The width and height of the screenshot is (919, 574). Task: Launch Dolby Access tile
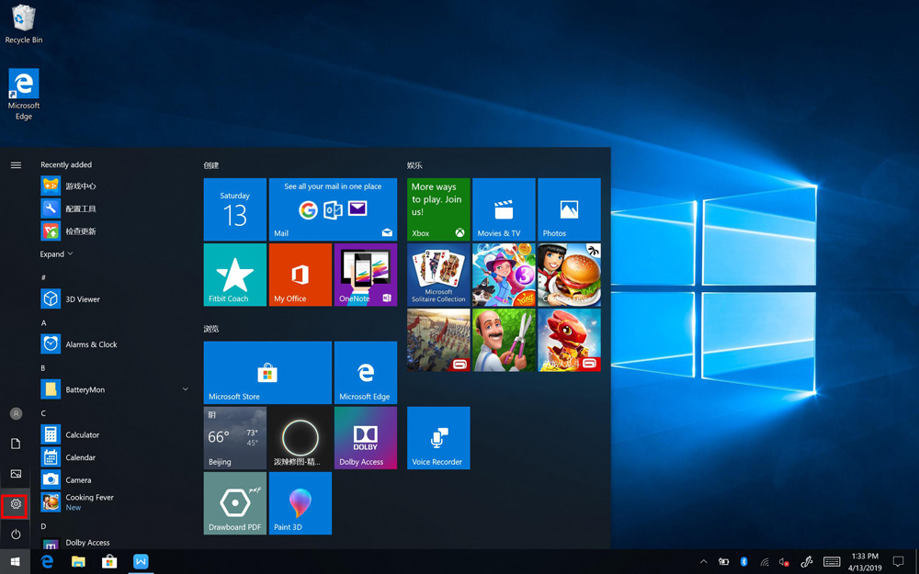[x=365, y=438]
